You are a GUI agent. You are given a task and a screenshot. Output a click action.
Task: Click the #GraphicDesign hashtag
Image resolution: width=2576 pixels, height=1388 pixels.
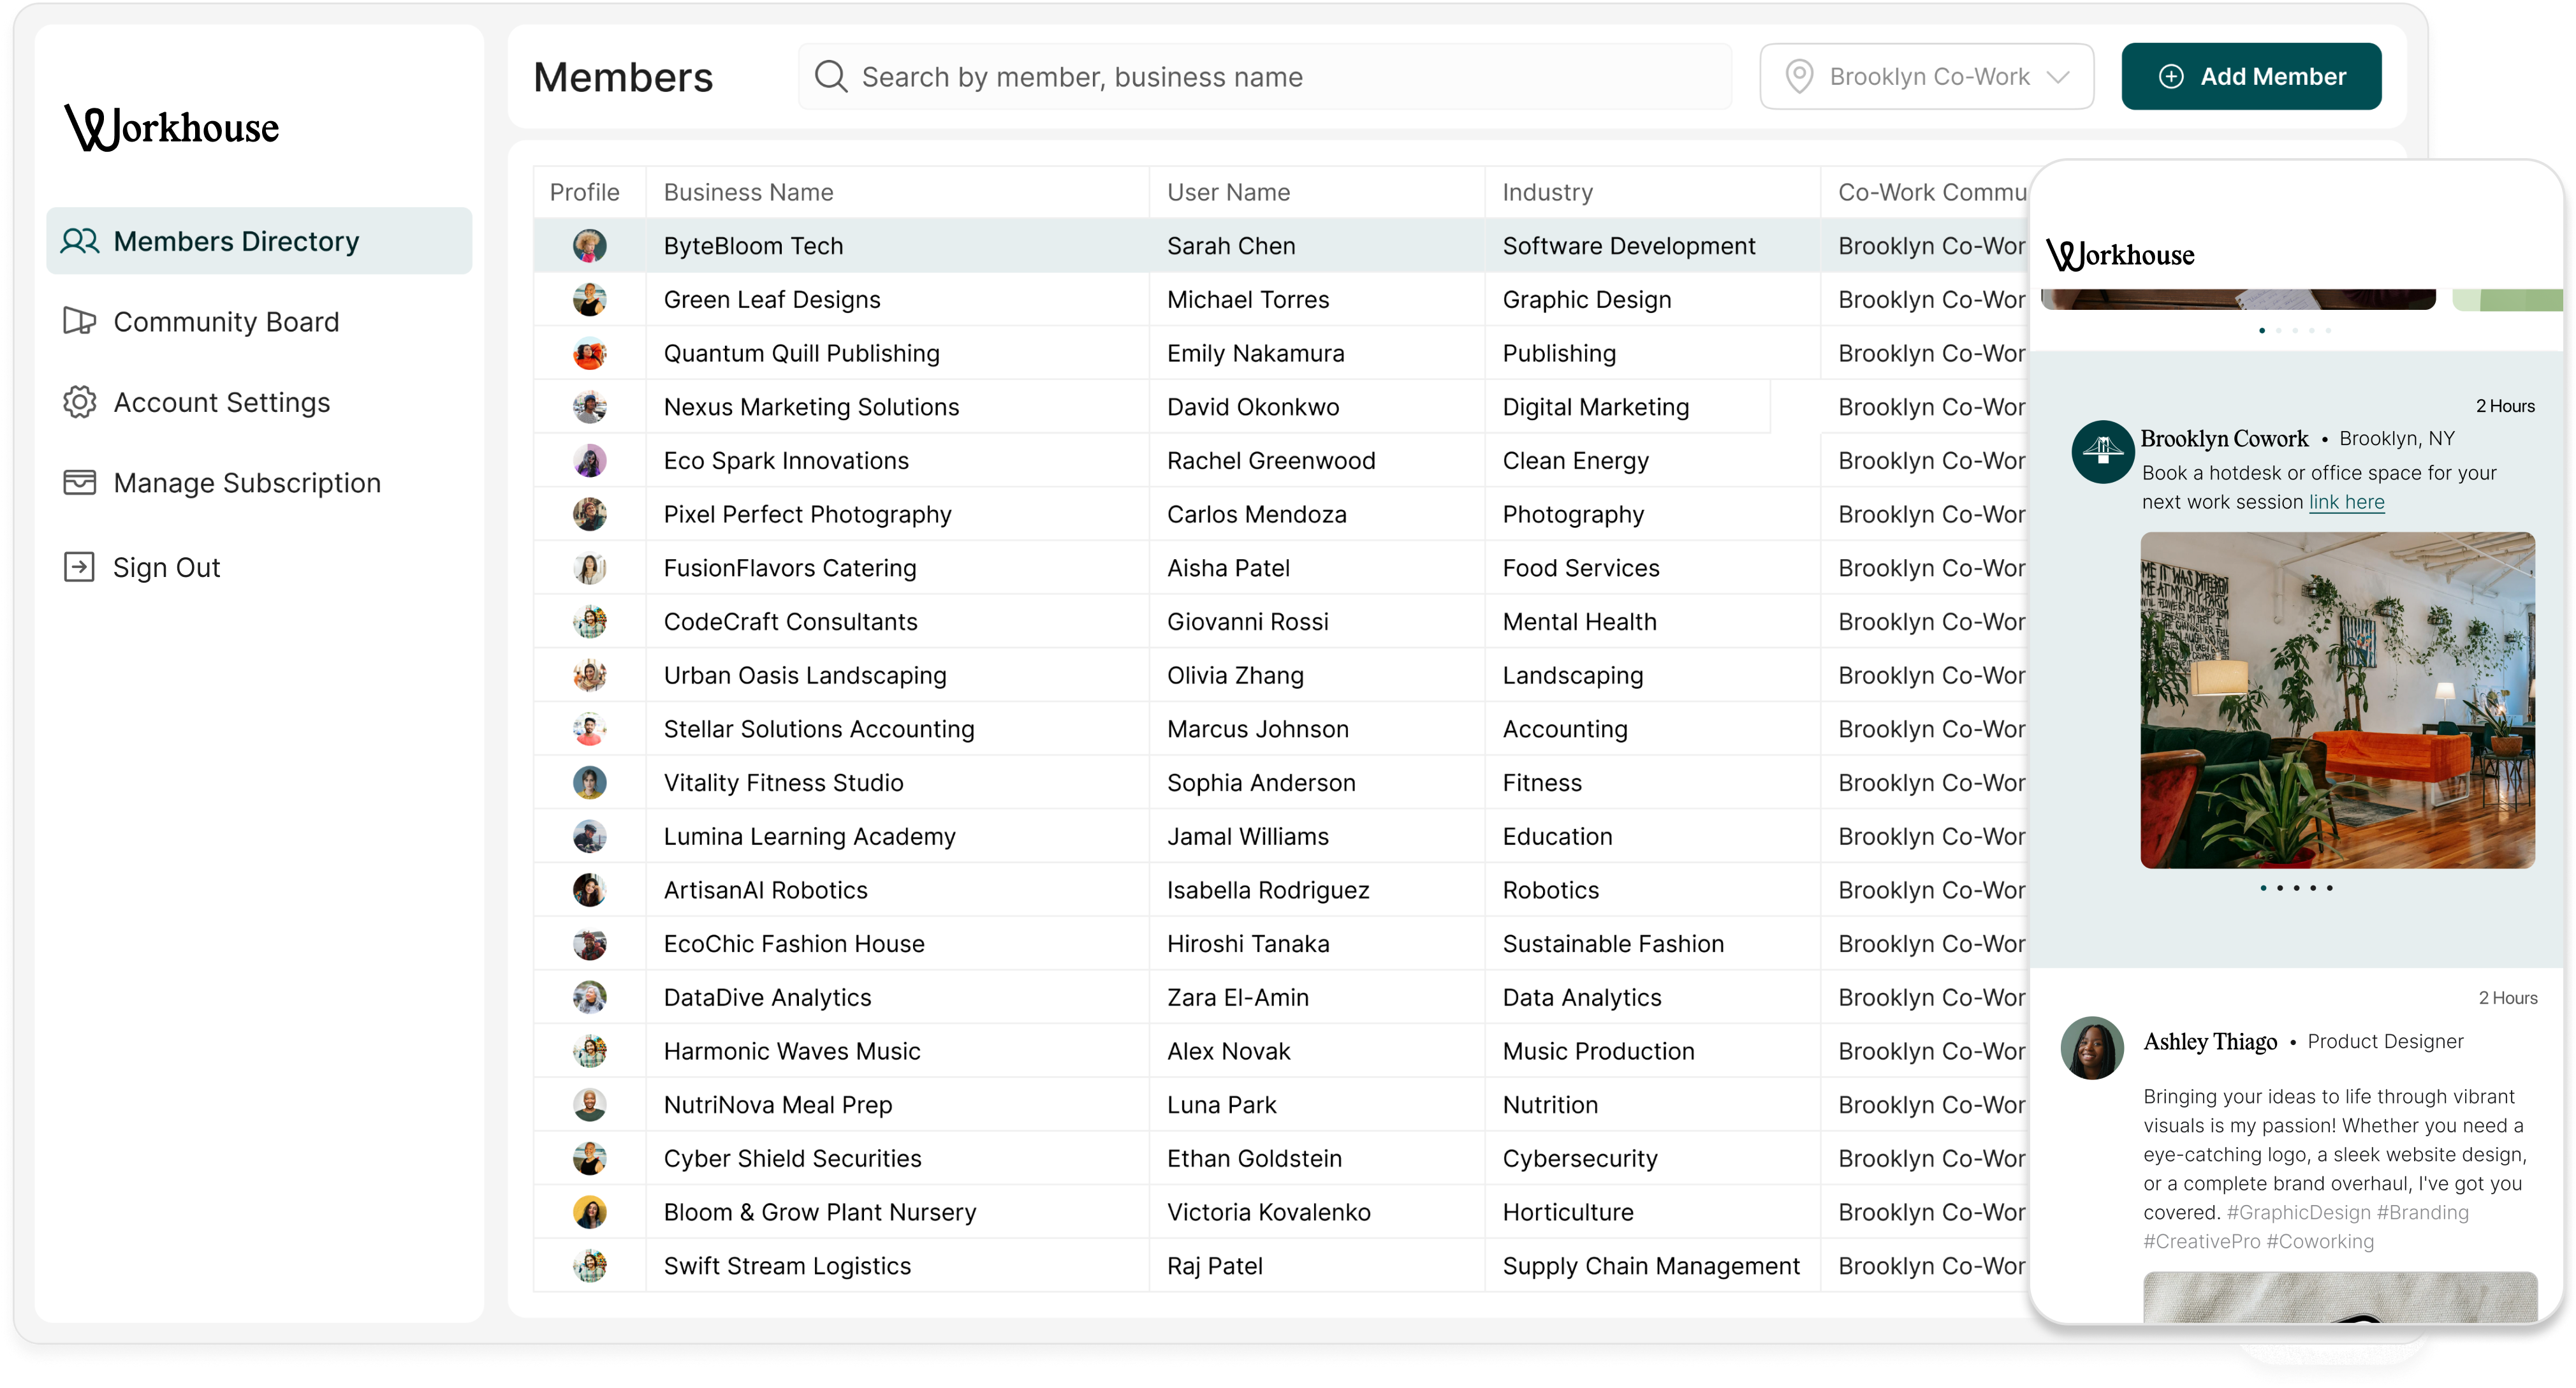[2298, 1212]
